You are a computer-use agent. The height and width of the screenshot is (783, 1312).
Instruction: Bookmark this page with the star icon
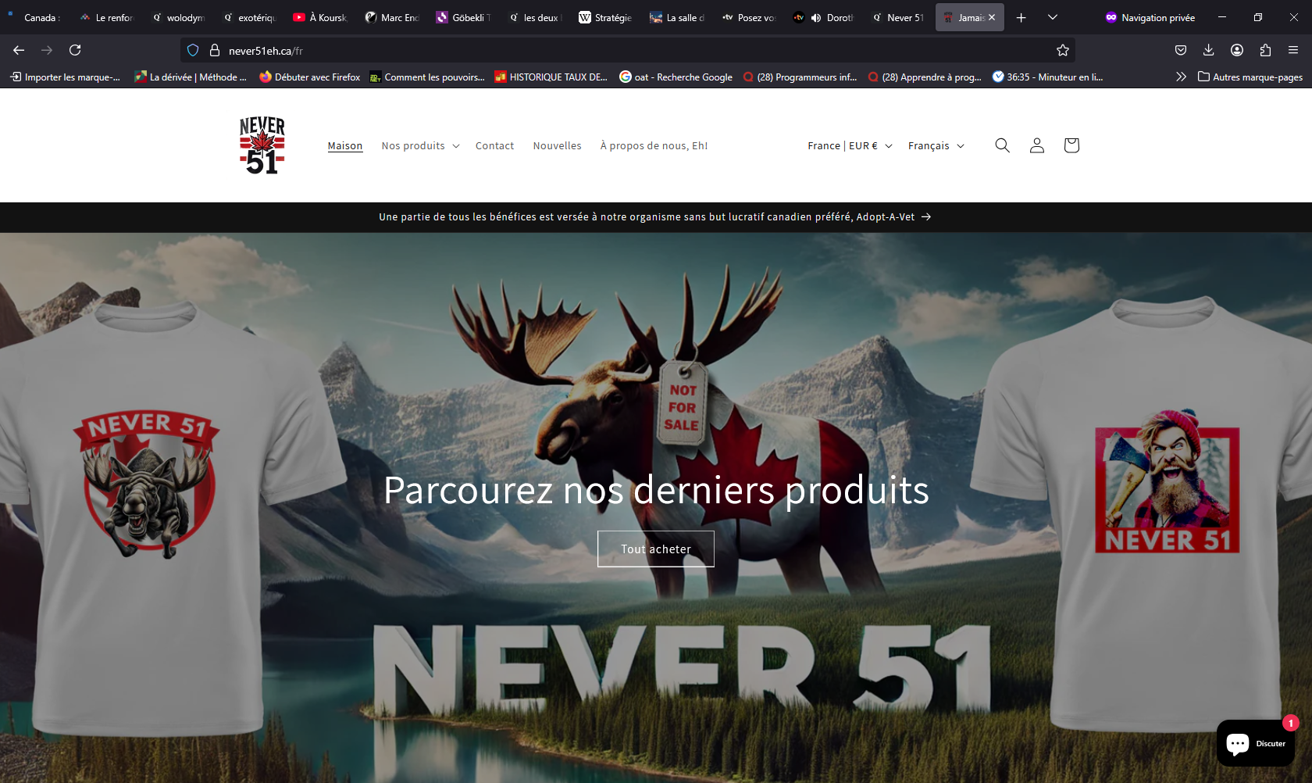click(1063, 50)
